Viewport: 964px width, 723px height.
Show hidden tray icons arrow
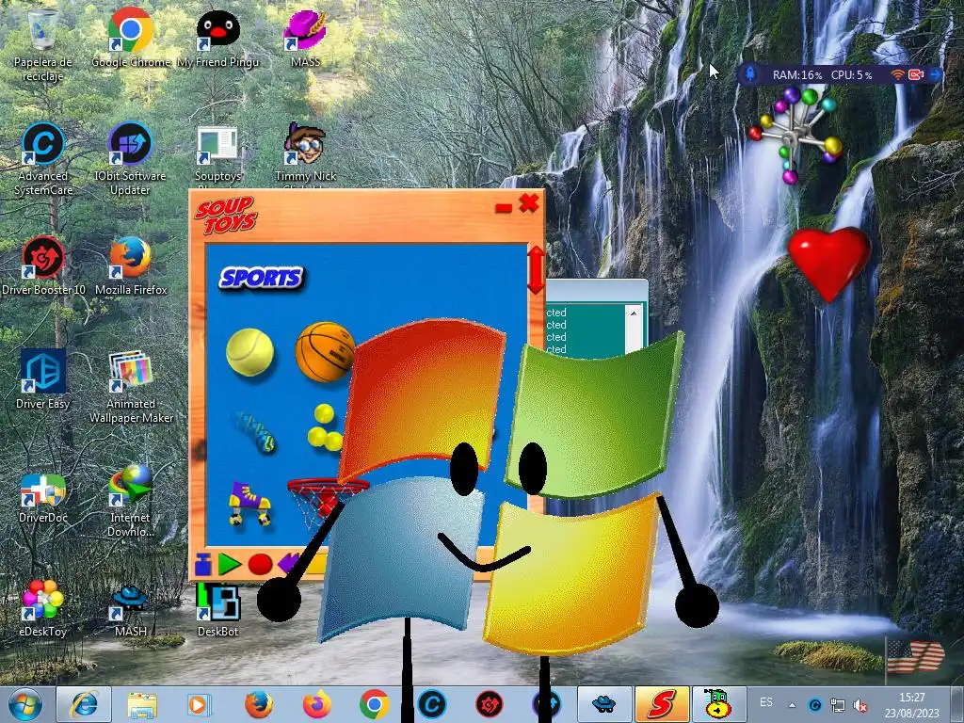[793, 705]
